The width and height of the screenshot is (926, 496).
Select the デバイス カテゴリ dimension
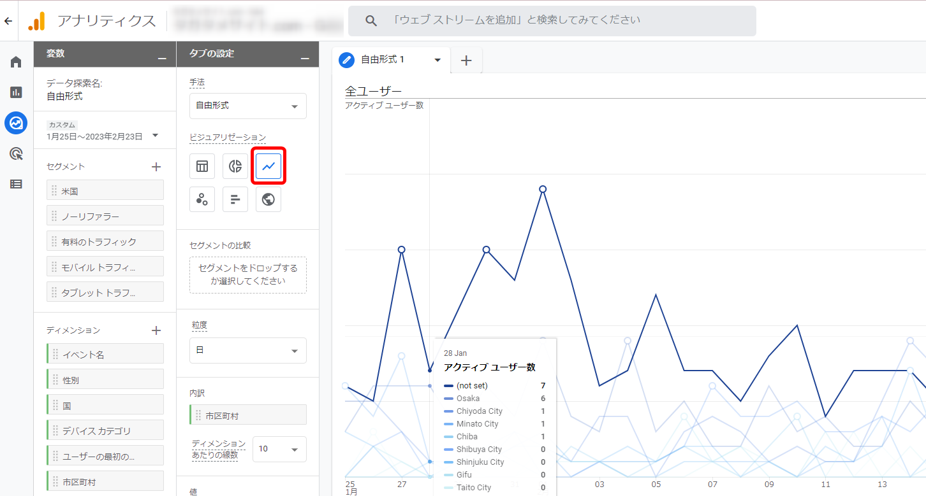coord(105,430)
